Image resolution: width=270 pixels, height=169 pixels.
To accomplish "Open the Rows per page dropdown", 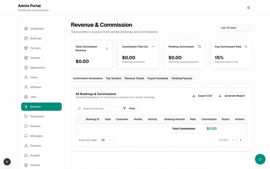I will [x=106, y=140].
